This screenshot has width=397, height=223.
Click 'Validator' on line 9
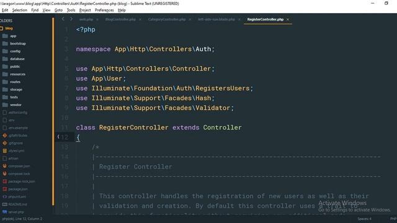tap(213, 108)
